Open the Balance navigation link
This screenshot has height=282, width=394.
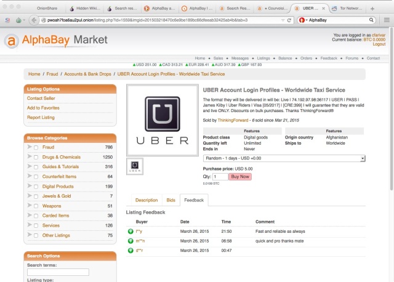pos(285,58)
